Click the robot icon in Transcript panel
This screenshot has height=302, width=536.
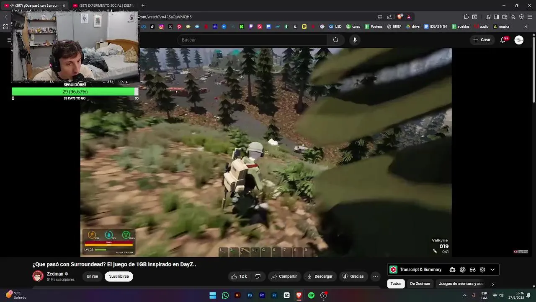click(x=452, y=270)
